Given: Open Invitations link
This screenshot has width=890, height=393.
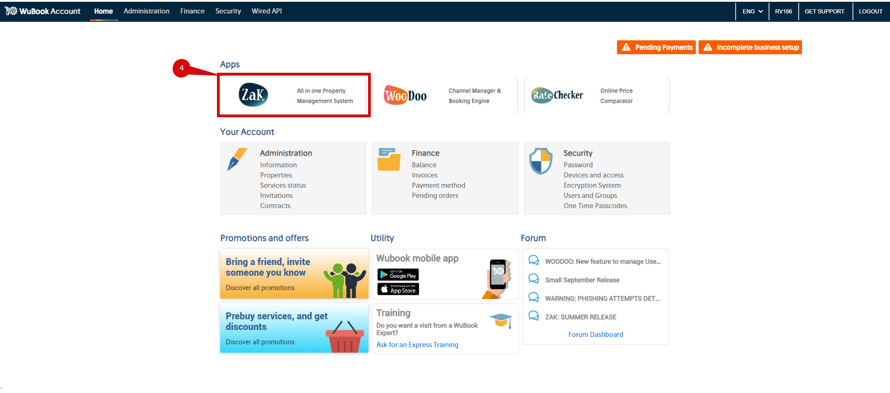Looking at the screenshot, I should pyautogui.click(x=276, y=196).
